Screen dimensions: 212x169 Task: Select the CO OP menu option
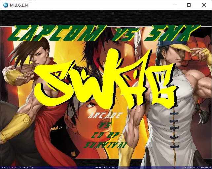[105, 135]
